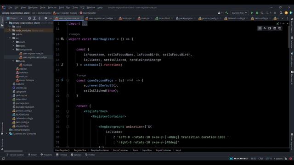Screen dimensions: 294x165
Task: Open the Profiler tool window
Action: (x=90, y=155)
